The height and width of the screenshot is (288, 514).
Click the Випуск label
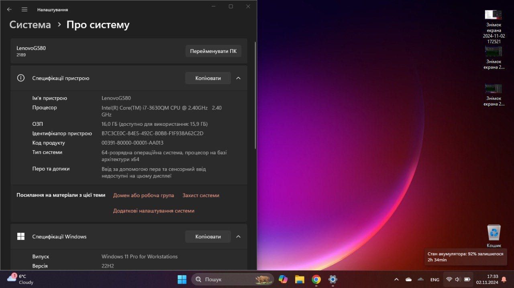41,256
